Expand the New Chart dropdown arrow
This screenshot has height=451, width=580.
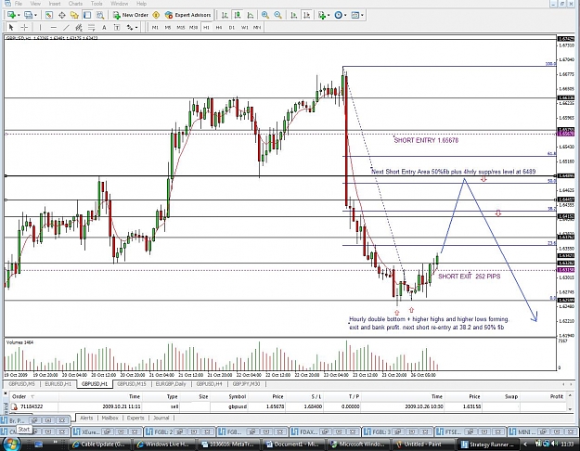19,15
